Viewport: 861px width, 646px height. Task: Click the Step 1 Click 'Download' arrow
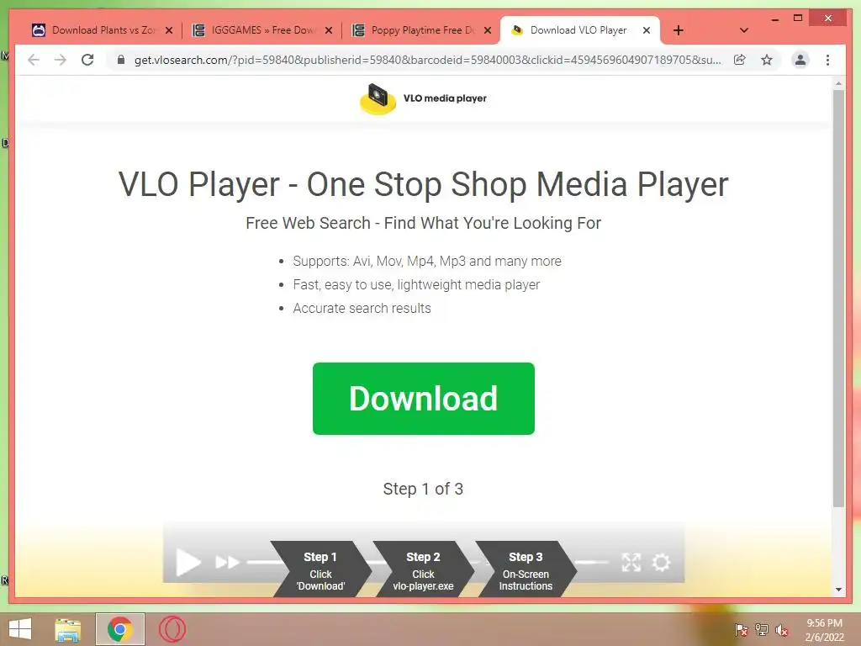[320, 569]
